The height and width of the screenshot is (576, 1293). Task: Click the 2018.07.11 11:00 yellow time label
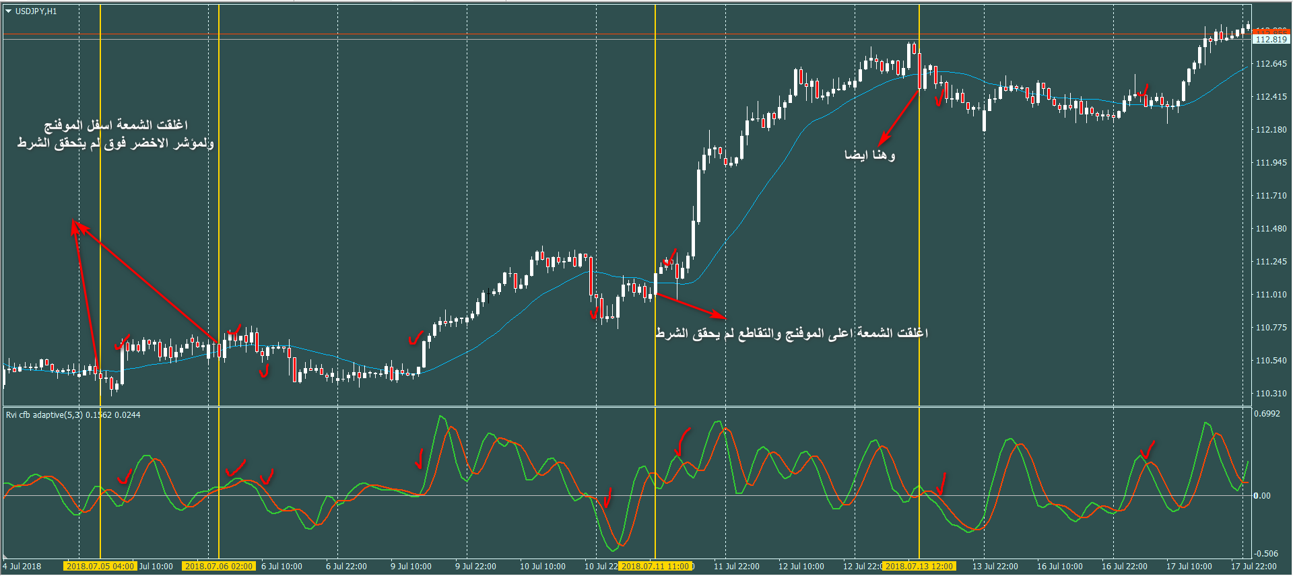tap(655, 567)
